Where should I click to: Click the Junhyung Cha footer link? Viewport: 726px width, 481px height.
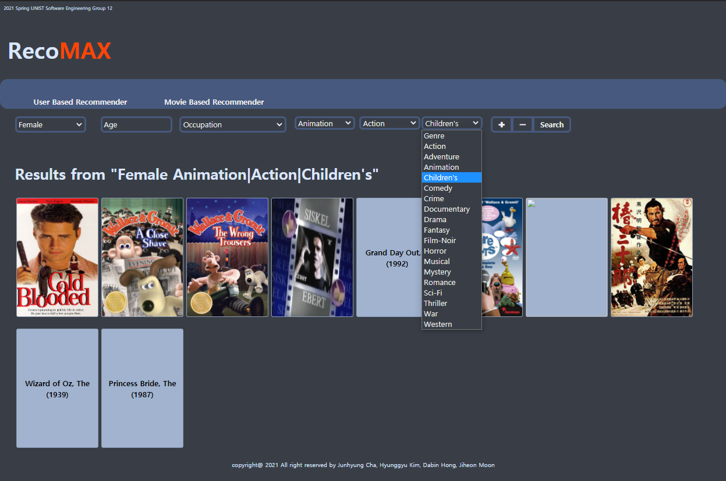point(356,465)
